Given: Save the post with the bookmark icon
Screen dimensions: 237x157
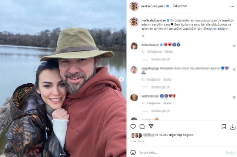Looking at the screenshot, I should (224, 127).
